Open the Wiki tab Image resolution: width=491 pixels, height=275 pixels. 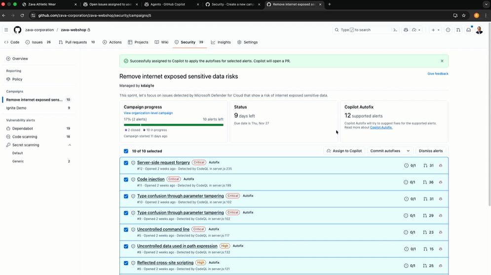tap(161, 42)
